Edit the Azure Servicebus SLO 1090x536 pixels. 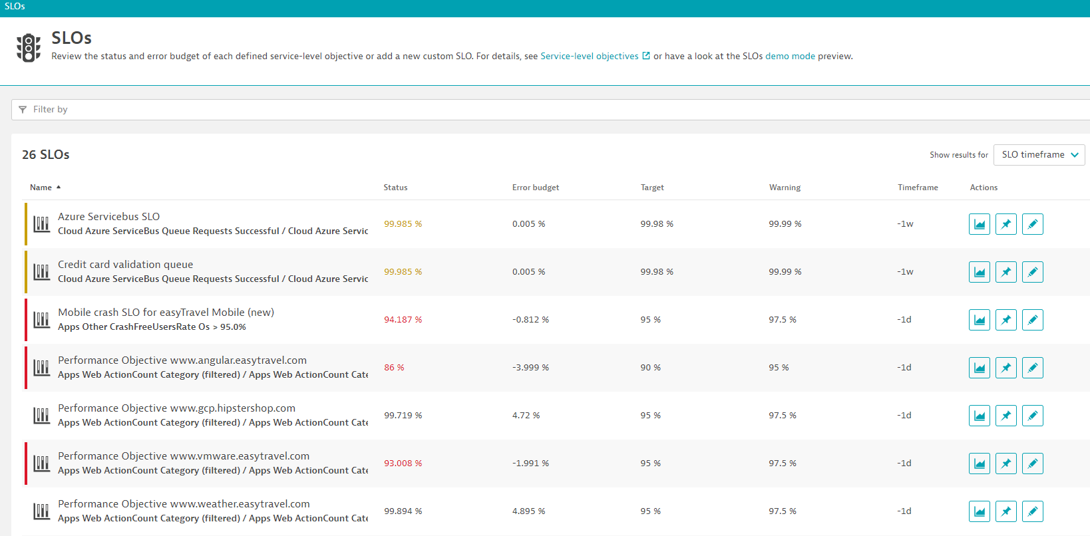pos(1033,224)
